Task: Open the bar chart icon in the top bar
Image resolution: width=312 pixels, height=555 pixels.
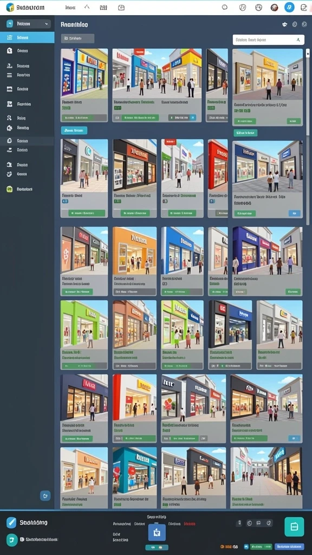Action: coord(103,7)
